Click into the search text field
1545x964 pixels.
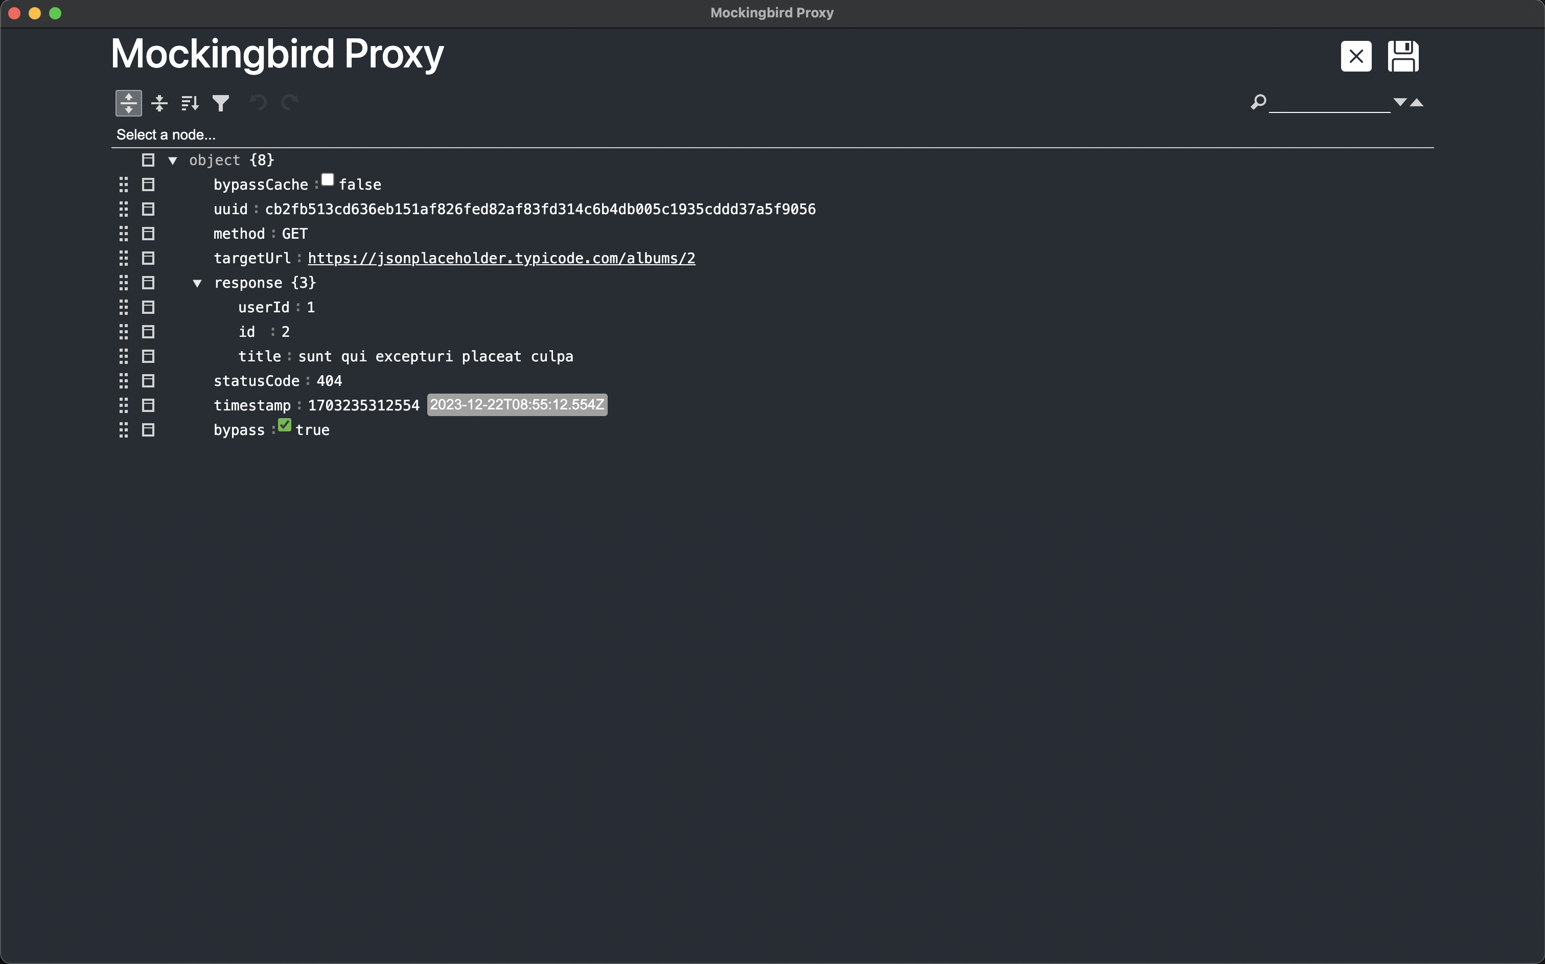pos(1329,102)
